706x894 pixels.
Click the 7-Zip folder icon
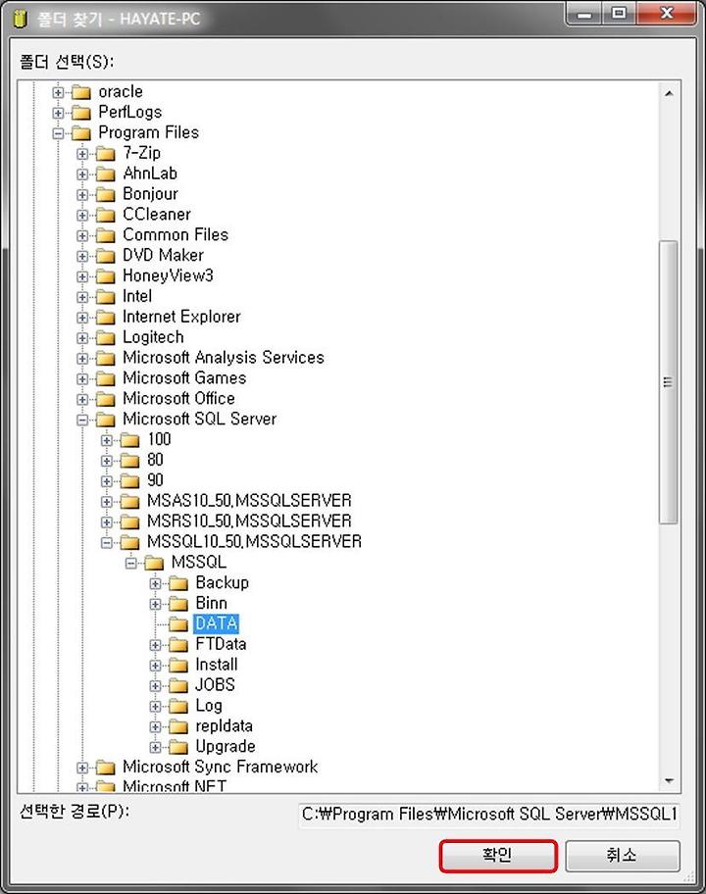pyautogui.click(x=106, y=153)
